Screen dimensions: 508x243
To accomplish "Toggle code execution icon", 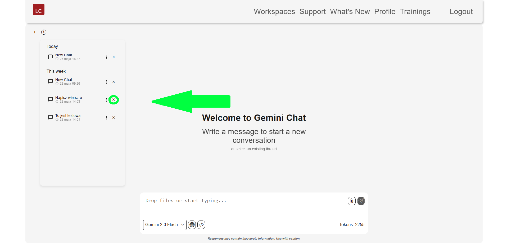I will (x=201, y=225).
